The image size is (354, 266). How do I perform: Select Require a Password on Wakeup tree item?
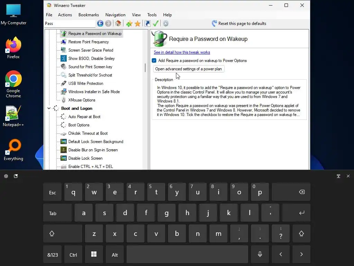tap(95, 34)
